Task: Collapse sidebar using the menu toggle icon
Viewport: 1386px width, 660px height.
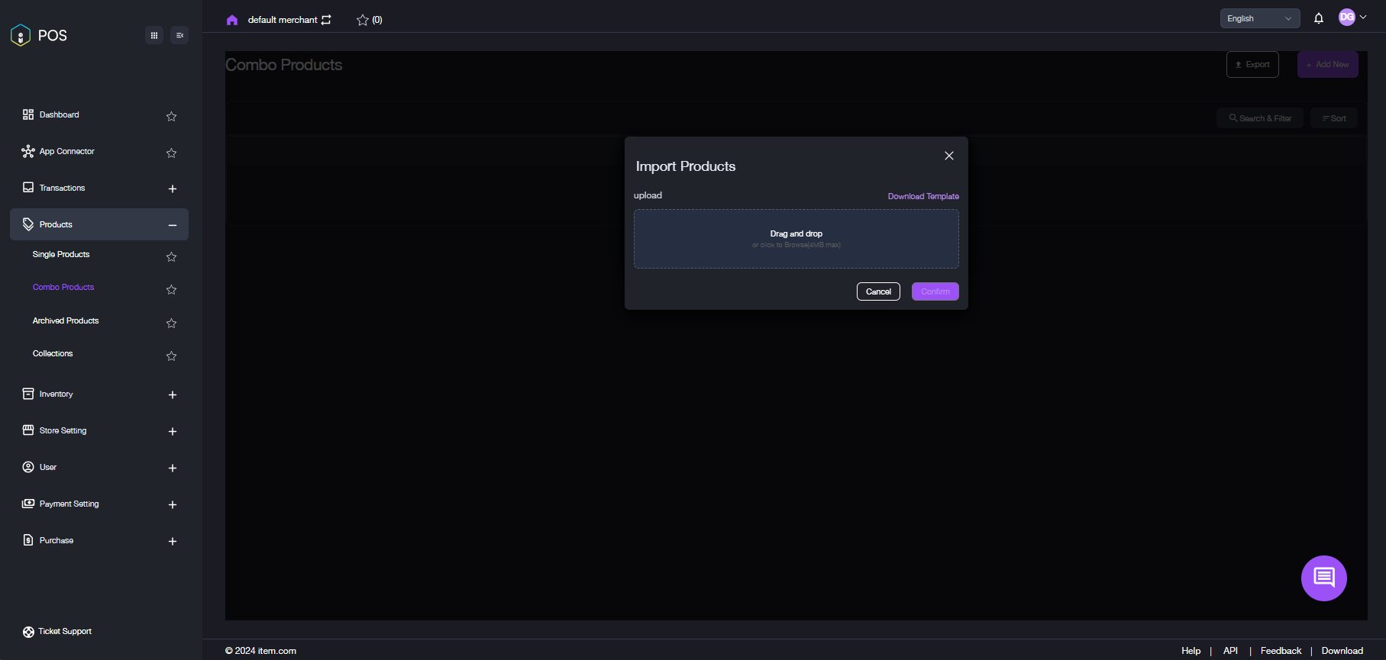Action: click(x=179, y=35)
